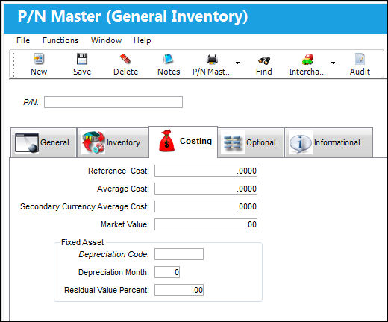Click the New toolbar icon
This screenshot has height=322, width=388.
(x=39, y=59)
